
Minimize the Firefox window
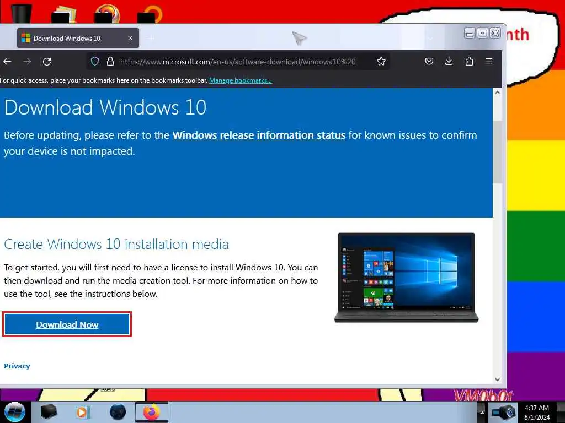click(469, 34)
